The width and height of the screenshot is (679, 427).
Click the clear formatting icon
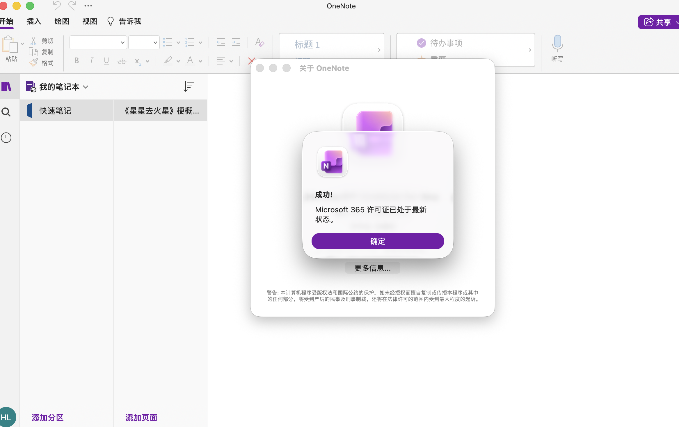259,42
